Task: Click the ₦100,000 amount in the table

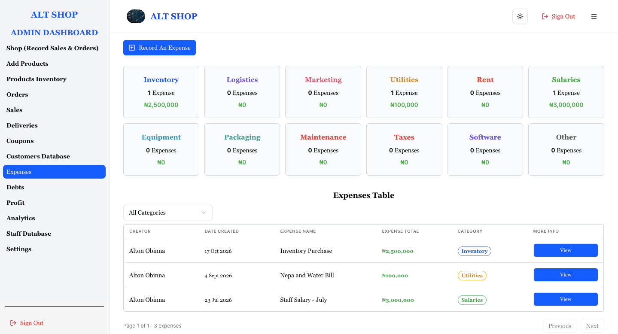Action: [395, 276]
